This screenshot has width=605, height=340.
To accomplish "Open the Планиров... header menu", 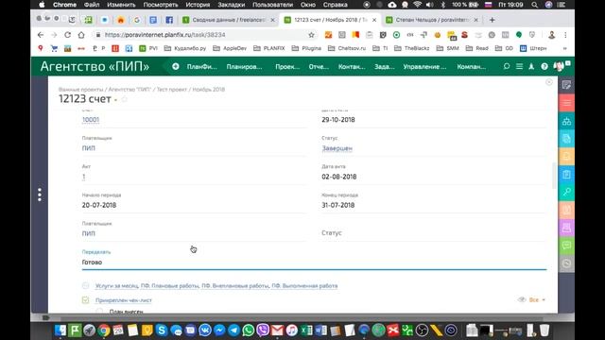I will [244, 67].
